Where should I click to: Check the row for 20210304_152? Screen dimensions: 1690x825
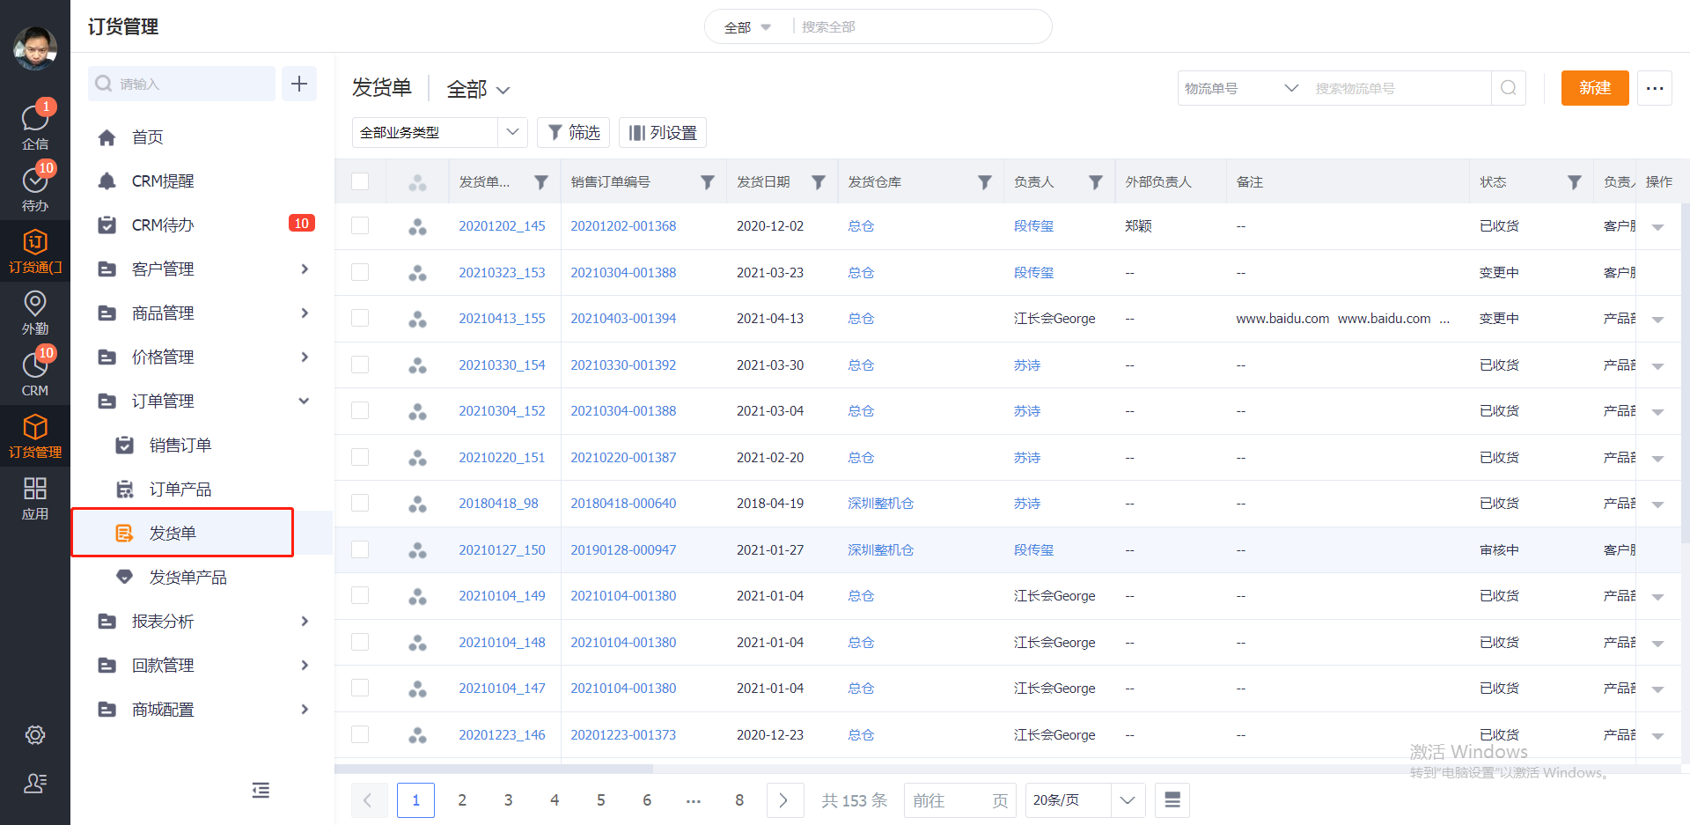tap(360, 410)
